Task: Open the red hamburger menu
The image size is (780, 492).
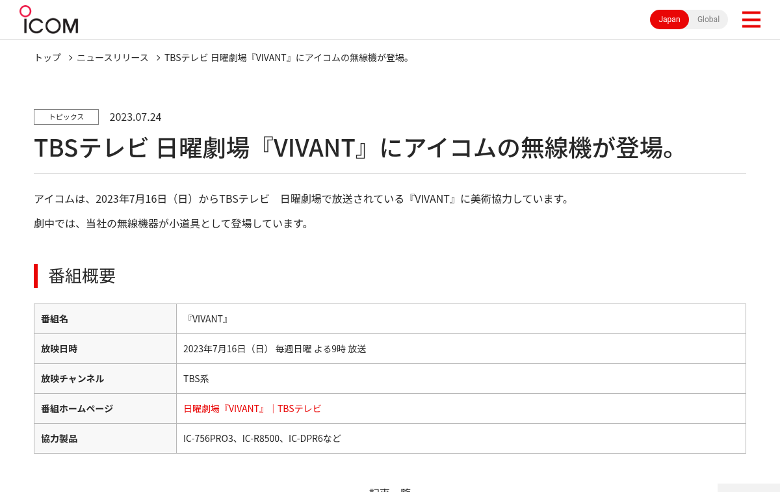Action: pos(751,19)
